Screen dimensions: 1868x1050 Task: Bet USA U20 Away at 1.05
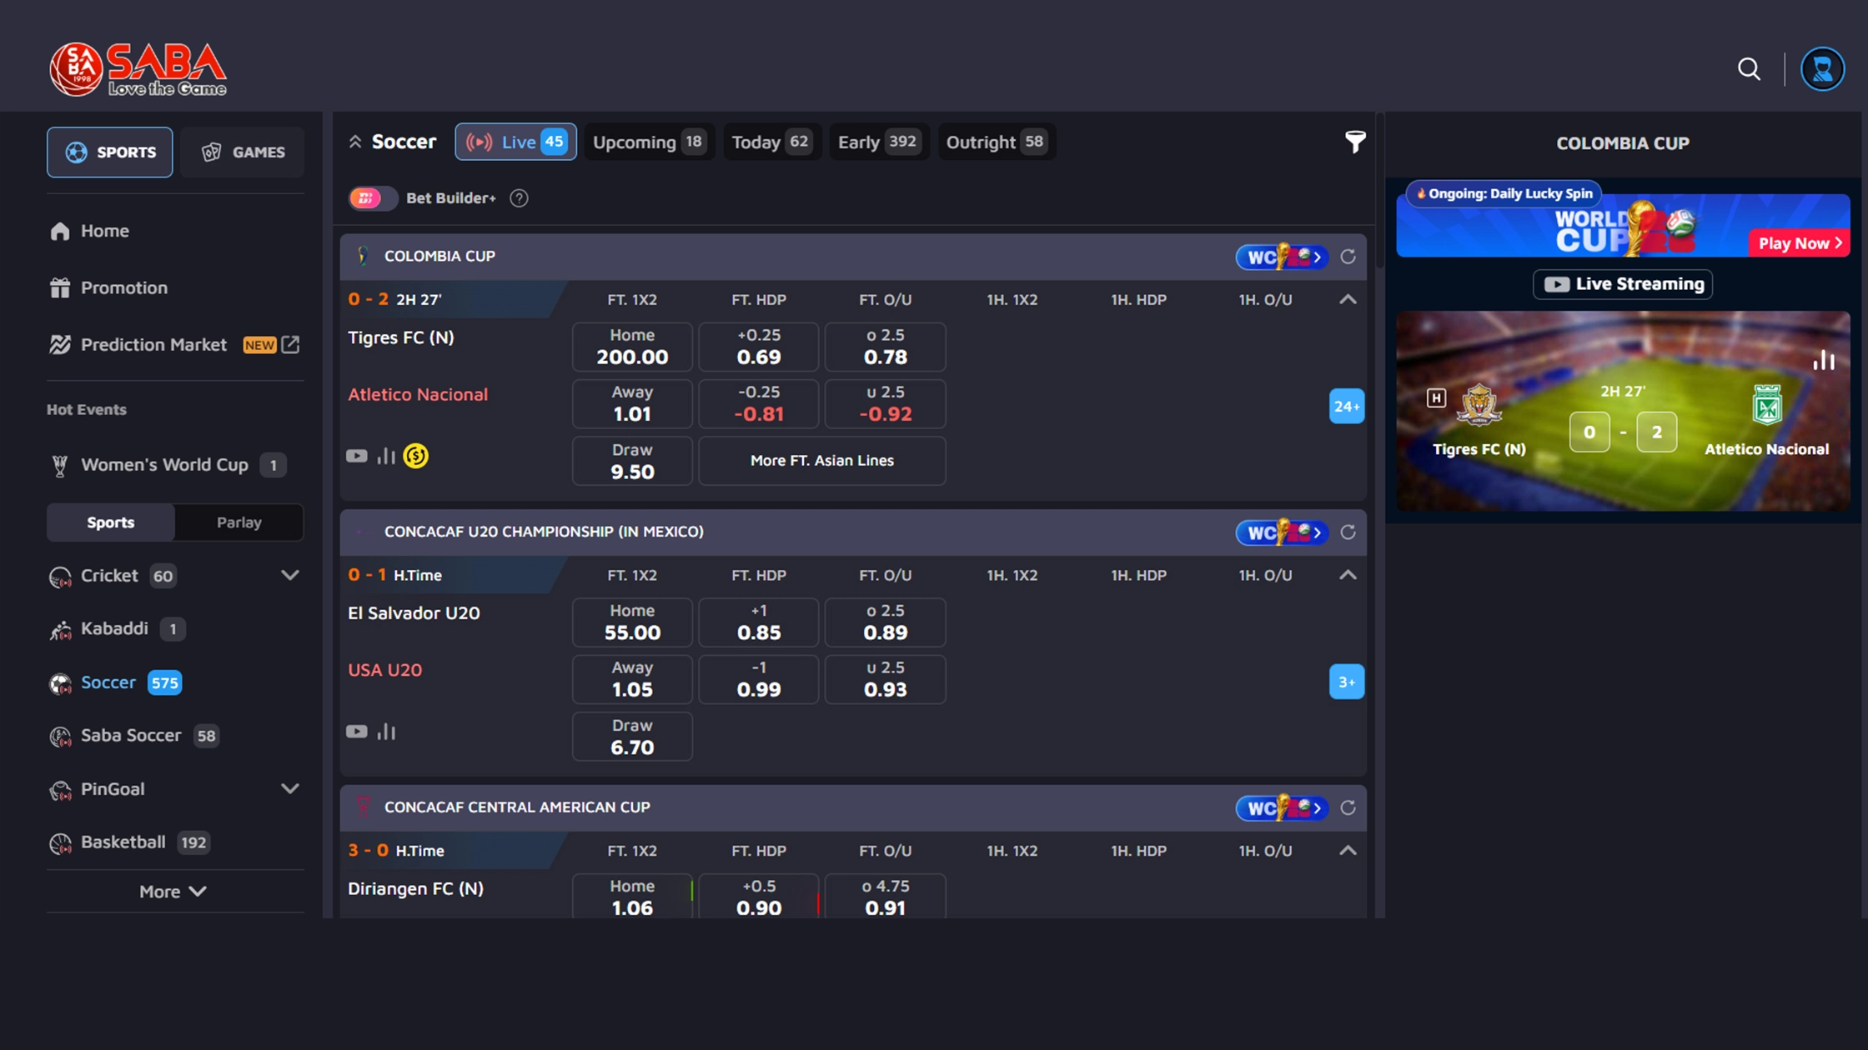(x=632, y=679)
